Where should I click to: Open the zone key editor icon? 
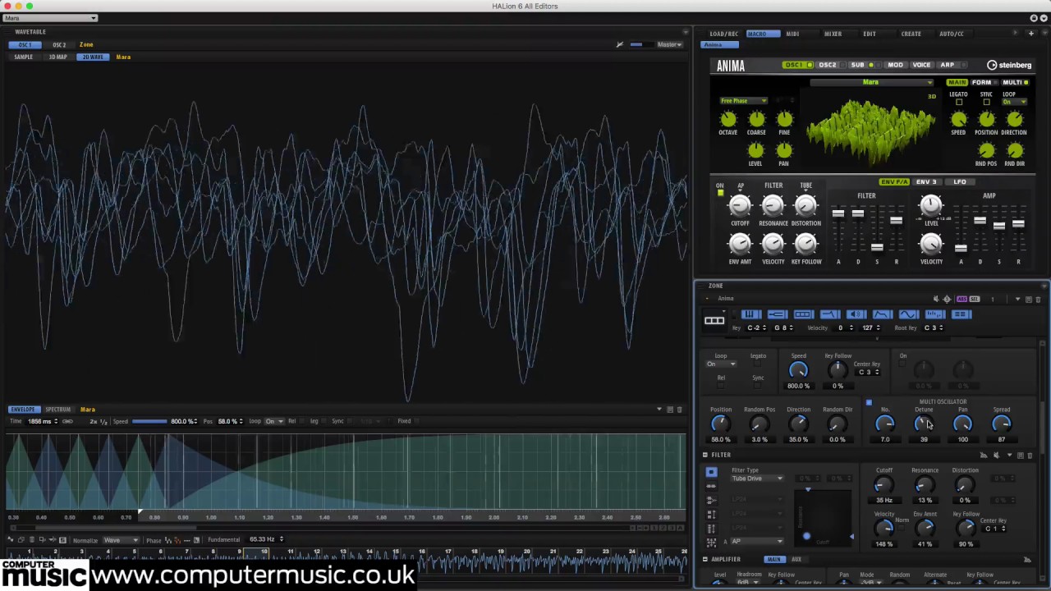tap(750, 314)
